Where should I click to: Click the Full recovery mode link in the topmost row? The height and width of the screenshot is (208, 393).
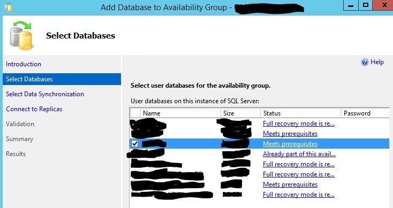[299, 124]
